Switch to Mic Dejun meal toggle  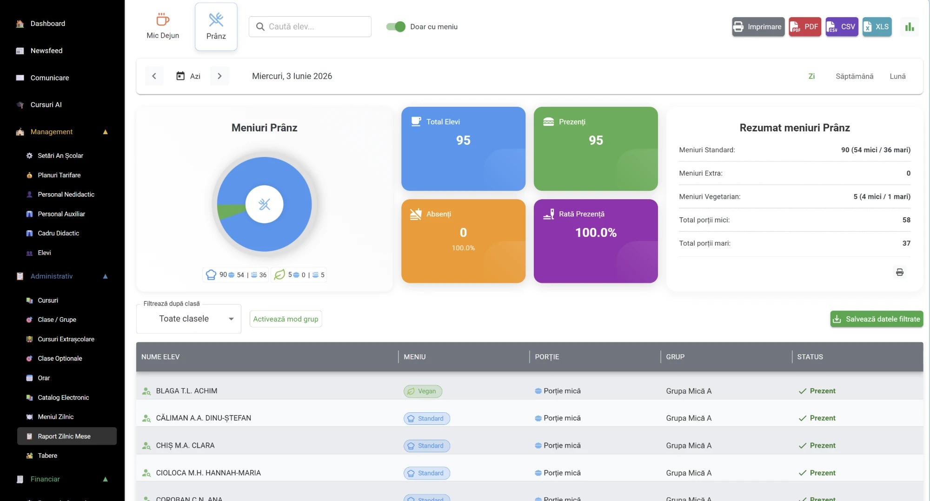tap(163, 26)
